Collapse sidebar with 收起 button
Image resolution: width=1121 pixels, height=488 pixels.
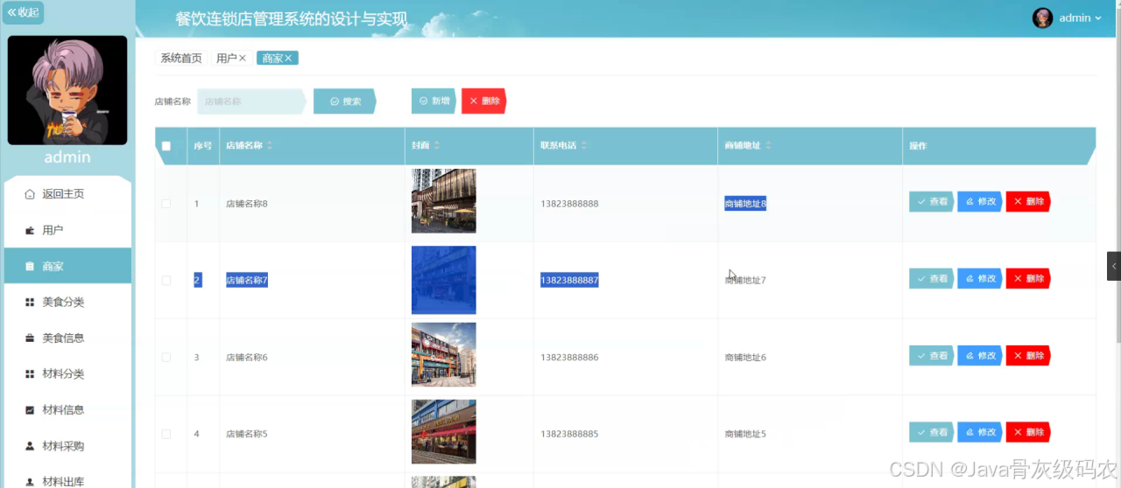pos(23,12)
